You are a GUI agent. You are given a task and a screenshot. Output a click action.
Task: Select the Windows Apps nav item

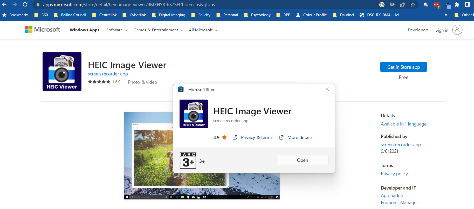pyautogui.click(x=85, y=30)
